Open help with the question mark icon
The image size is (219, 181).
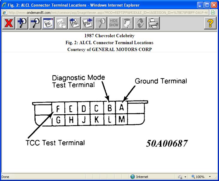pos(210,23)
